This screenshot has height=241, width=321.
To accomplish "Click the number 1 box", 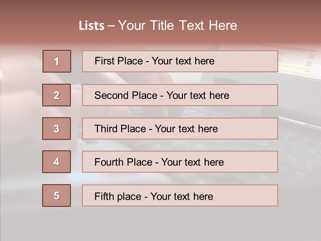I will (57, 61).
